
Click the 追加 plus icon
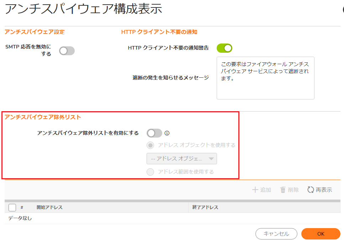coord(255,190)
